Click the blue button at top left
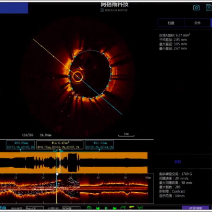This screenshot has height=212, width=212. tap(14, 8)
